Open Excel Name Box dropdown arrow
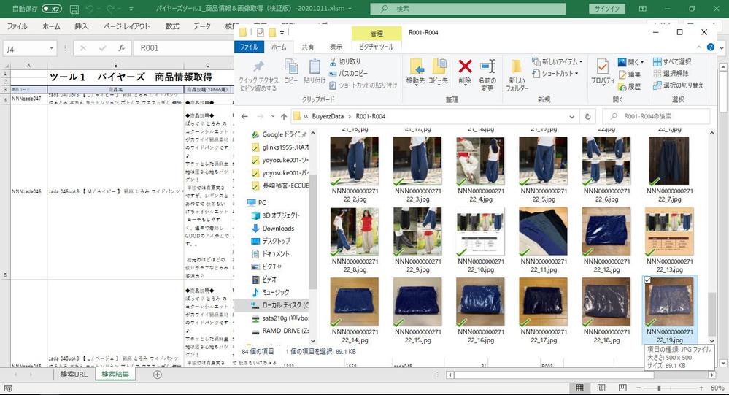Screen dimensions: 729x395 click(51, 48)
